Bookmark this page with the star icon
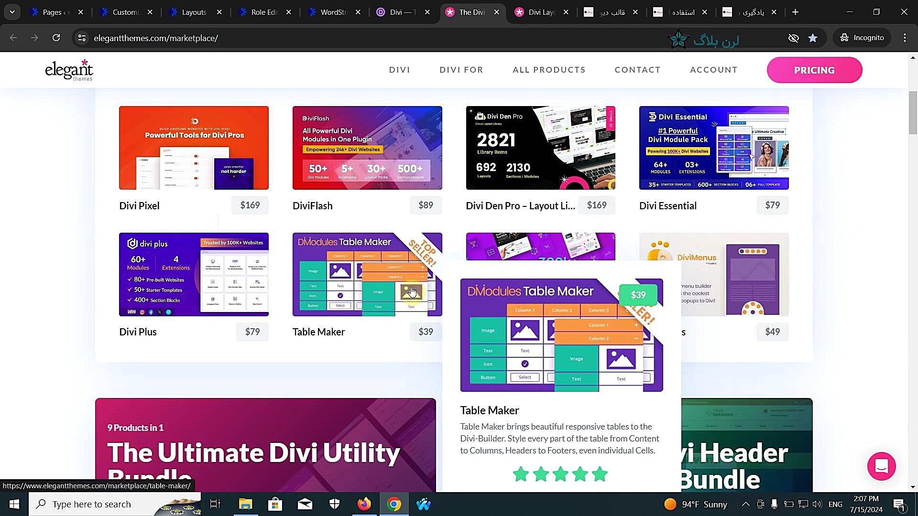918x516 pixels. tap(813, 38)
